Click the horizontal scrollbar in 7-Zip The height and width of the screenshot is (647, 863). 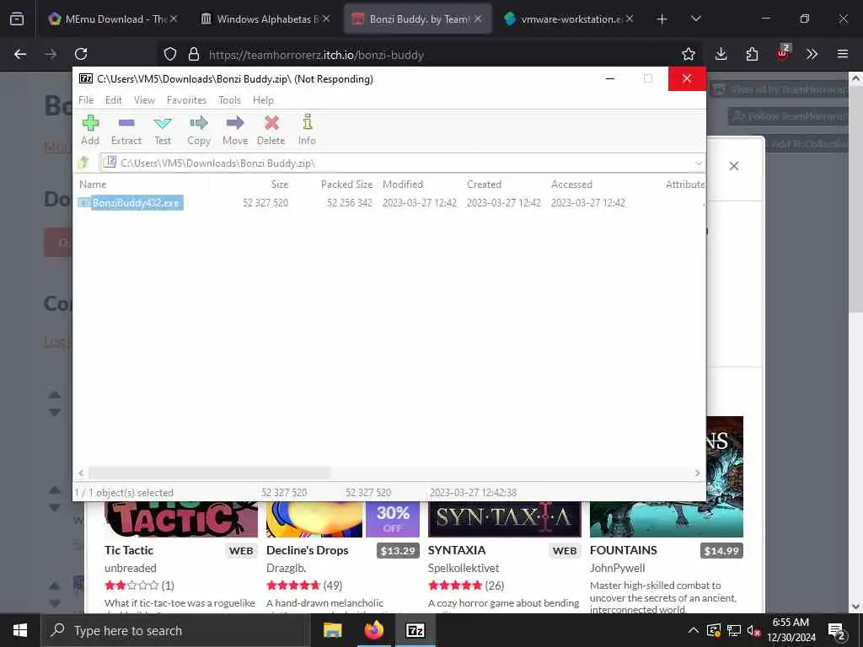[209, 473]
